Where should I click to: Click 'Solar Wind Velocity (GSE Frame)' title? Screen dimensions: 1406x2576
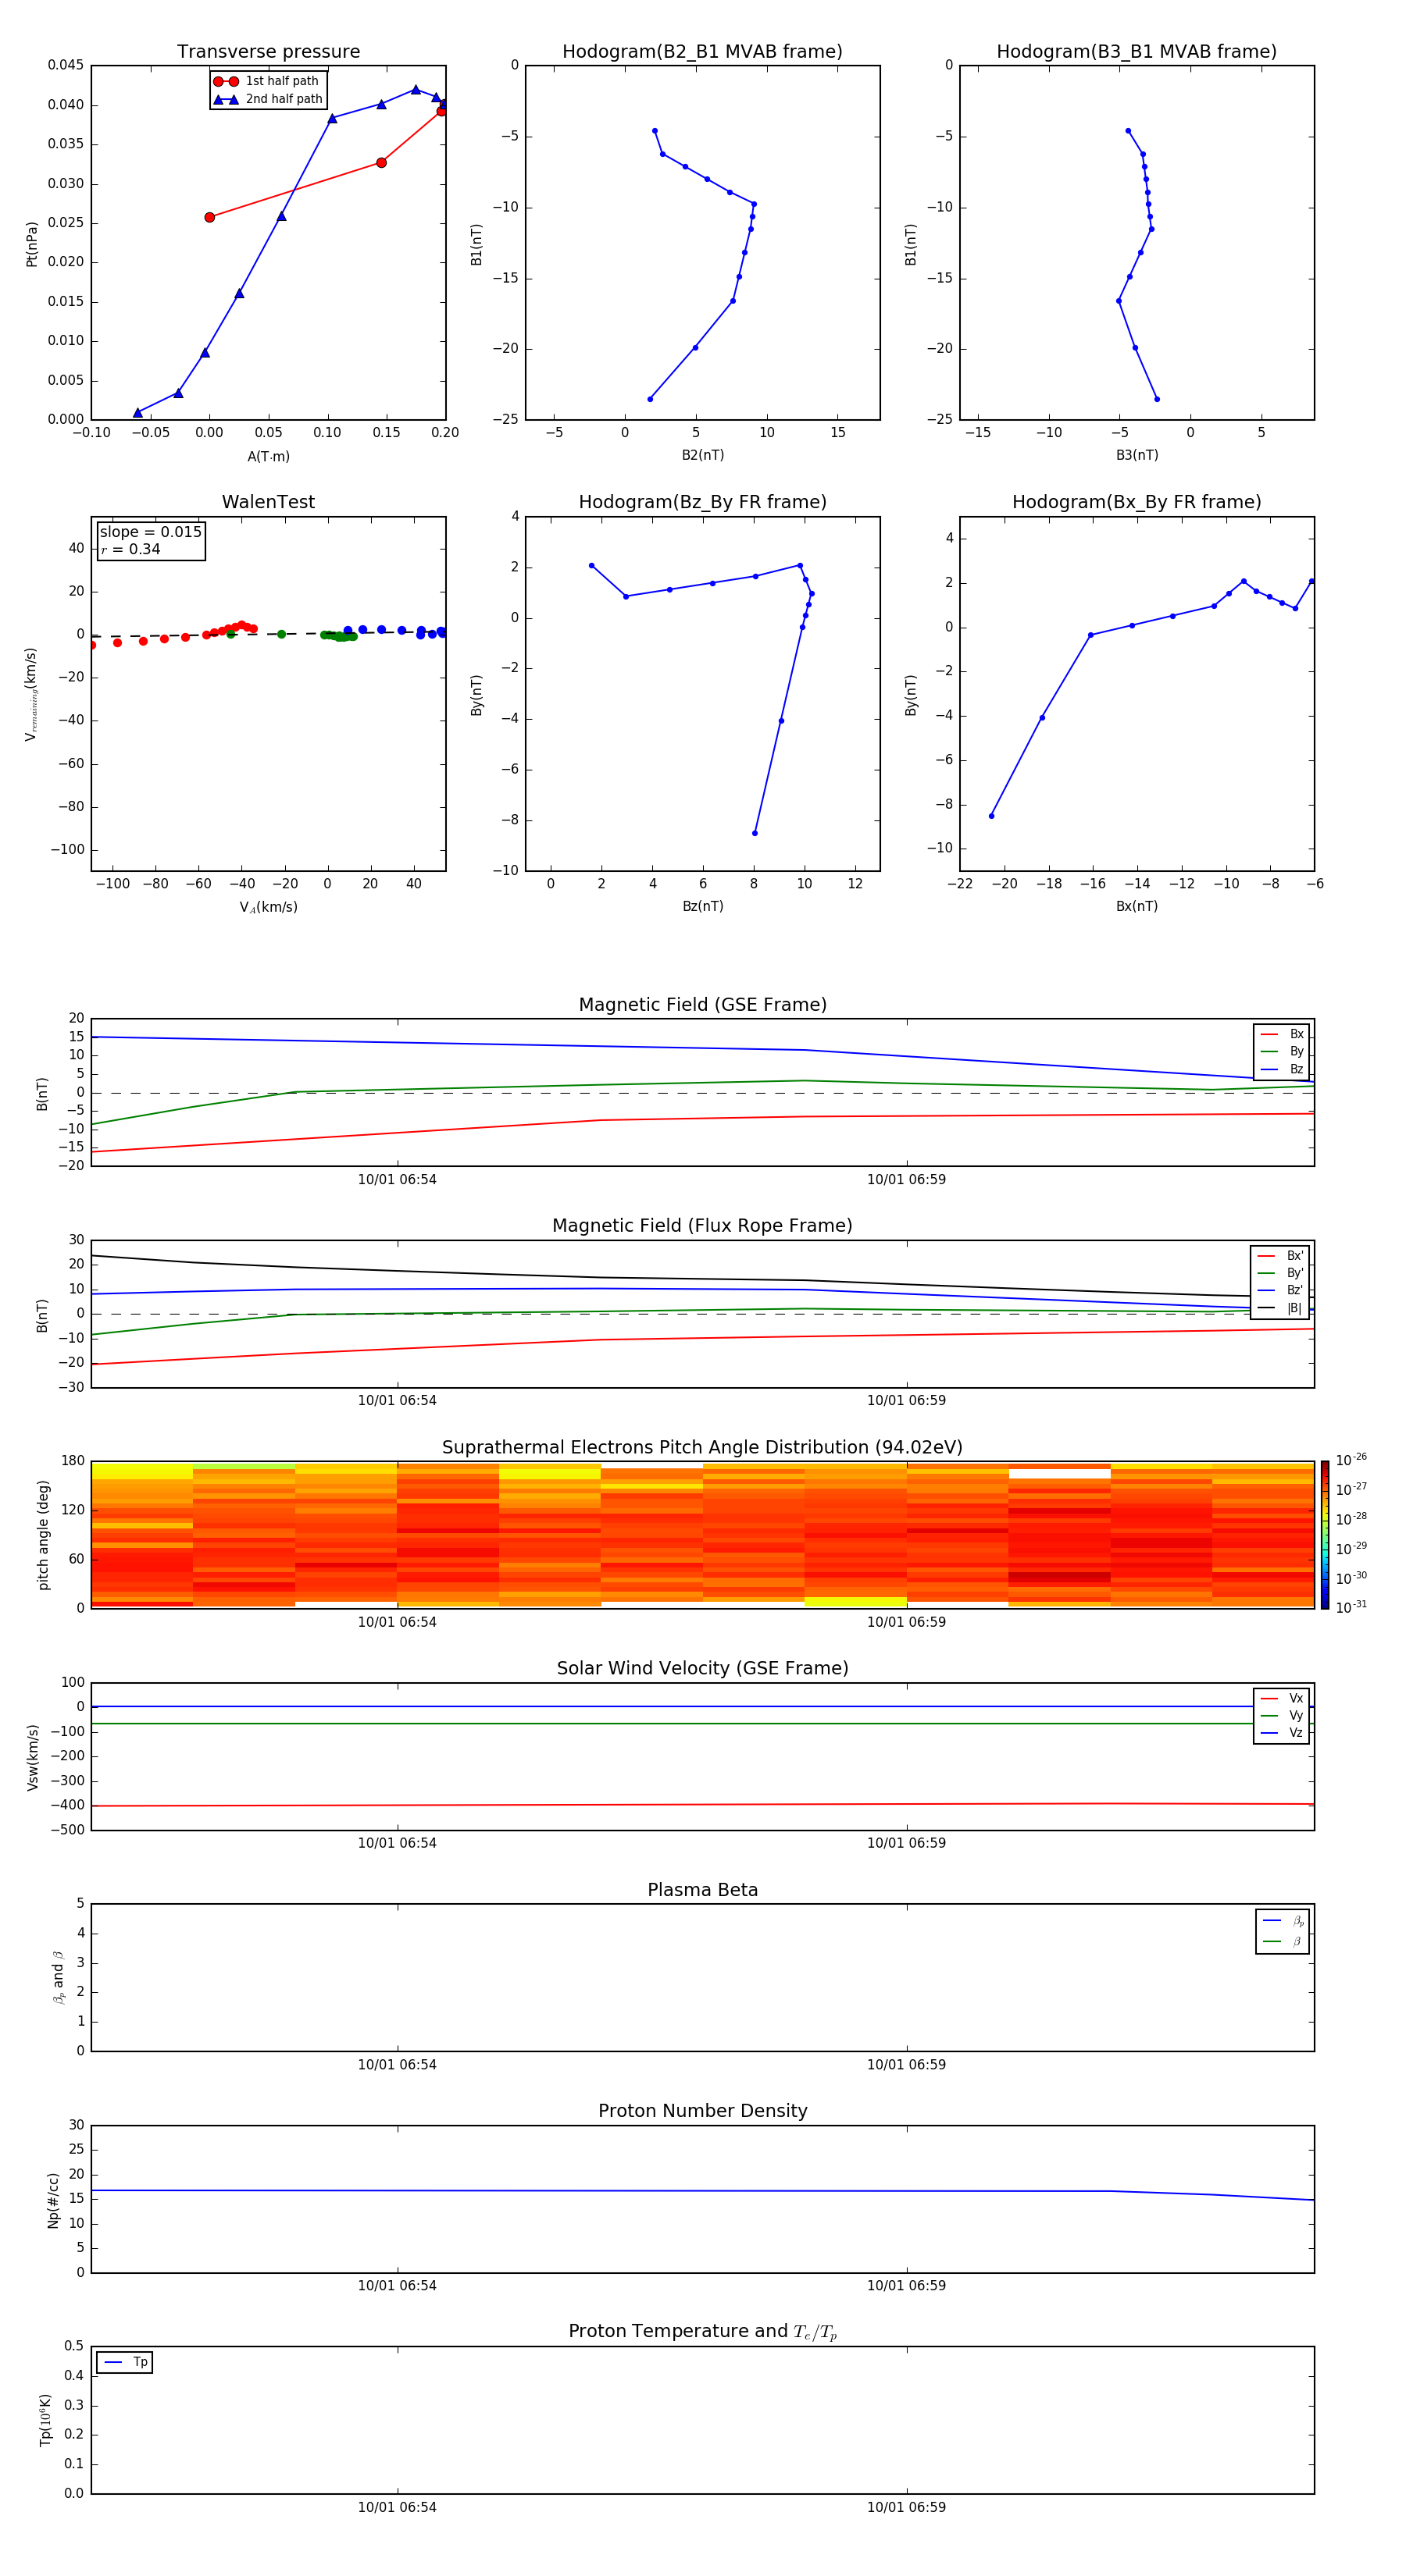(702, 1669)
